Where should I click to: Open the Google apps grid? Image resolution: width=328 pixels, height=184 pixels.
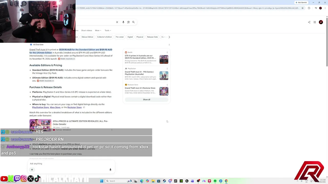pos(315,22)
